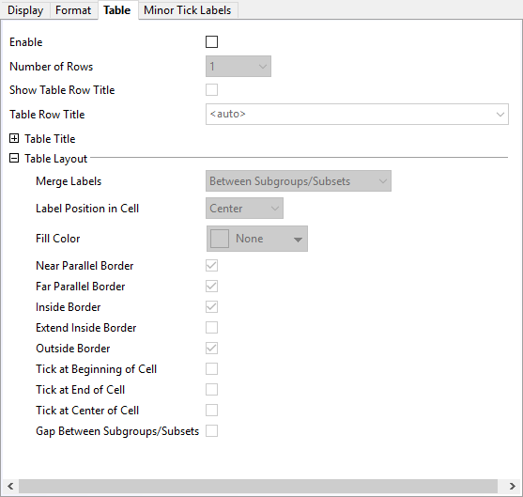
Task: Toggle the Outside Border checkbox
Action: [x=211, y=349]
